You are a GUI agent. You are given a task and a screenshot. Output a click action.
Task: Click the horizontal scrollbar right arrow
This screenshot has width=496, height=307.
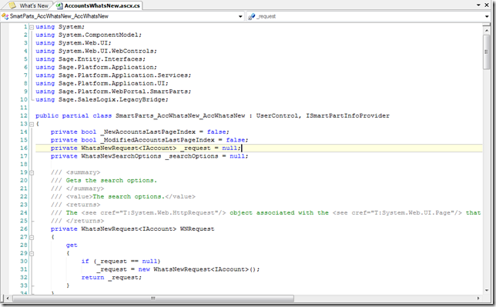coord(478,298)
